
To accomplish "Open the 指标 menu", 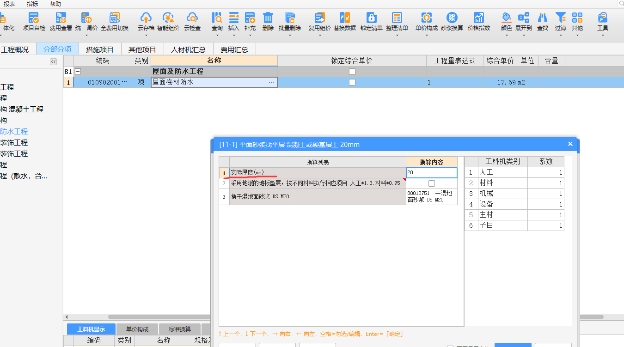I will 32,4.
